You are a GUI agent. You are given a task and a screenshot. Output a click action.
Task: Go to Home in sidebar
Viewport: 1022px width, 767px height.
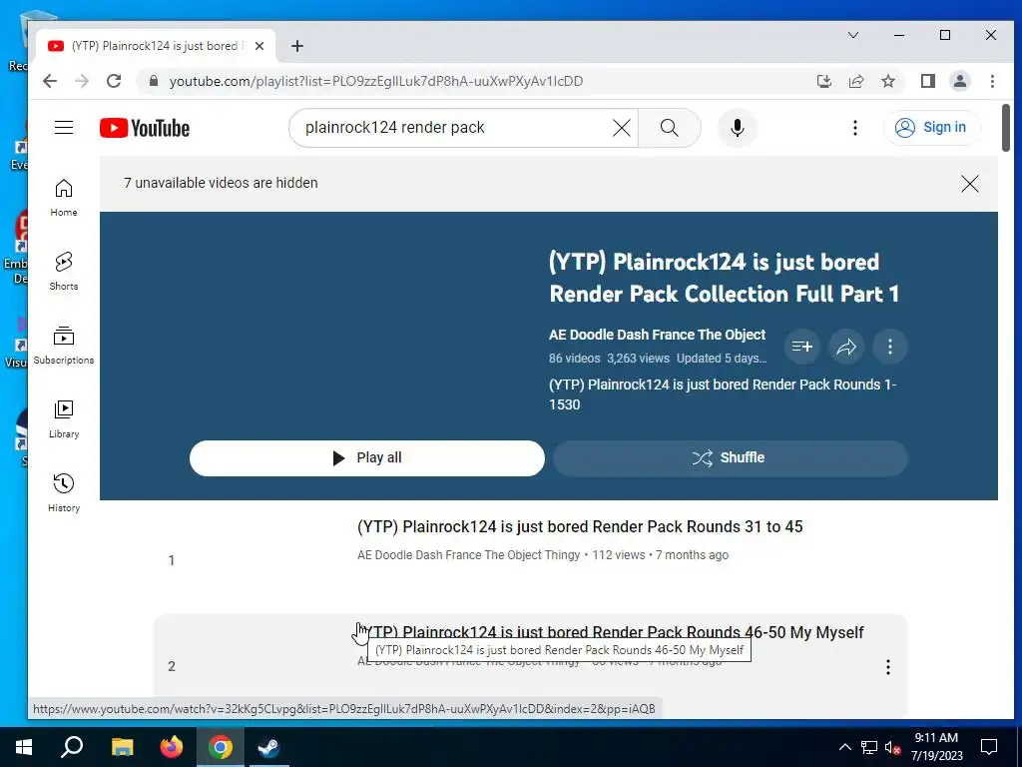click(x=64, y=198)
